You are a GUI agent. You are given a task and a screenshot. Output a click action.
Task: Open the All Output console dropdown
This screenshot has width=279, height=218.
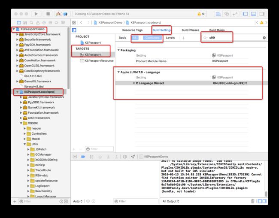click(171, 201)
